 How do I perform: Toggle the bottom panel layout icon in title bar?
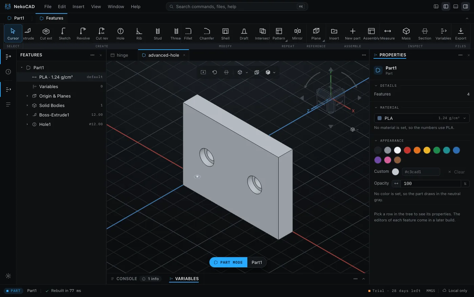click(x=456, y=6)
